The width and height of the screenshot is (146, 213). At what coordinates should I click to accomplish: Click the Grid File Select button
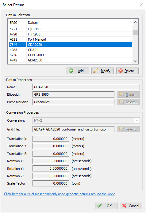129,129
